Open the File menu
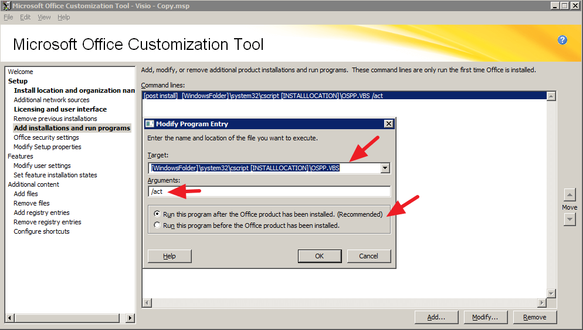The width and height of the screenshot is (583, 330). point(8,17)
